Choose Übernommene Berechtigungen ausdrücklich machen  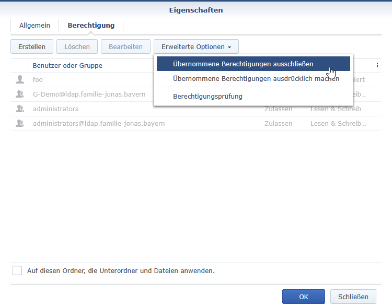(256, 79)
